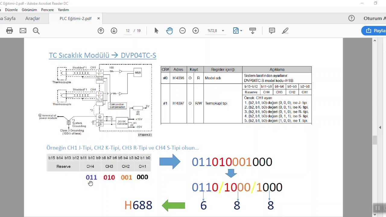Zoom out with the minus icon
The height and width of the screenshot is (217, 386).
(x=182, y=30)
